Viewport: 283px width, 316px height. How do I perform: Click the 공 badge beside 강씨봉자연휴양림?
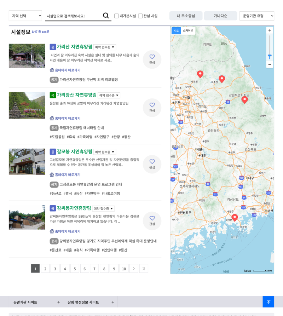[53, 208]
